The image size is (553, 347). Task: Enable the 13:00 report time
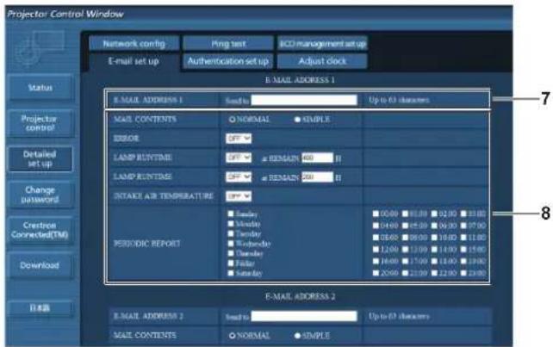tap(405, 250)
